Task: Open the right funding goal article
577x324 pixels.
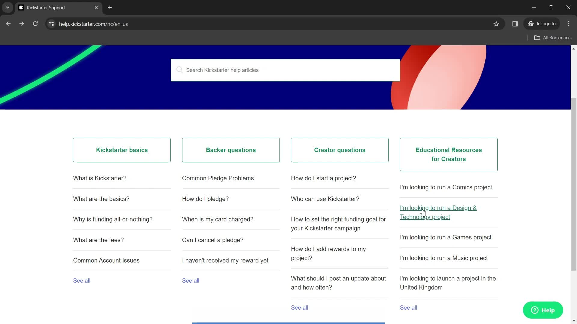Action: 338,224
